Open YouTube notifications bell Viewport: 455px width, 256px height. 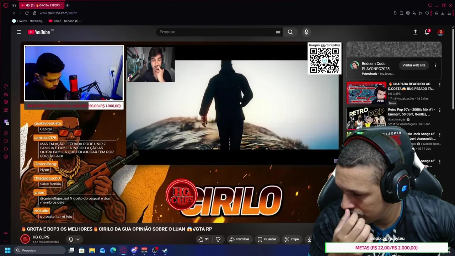pyautogui.click(x=427, y=32)
